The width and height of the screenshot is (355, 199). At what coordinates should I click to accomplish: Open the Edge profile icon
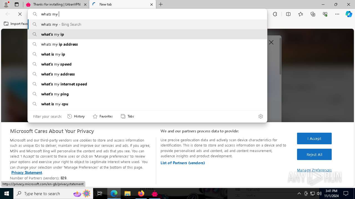coord(6,4)
